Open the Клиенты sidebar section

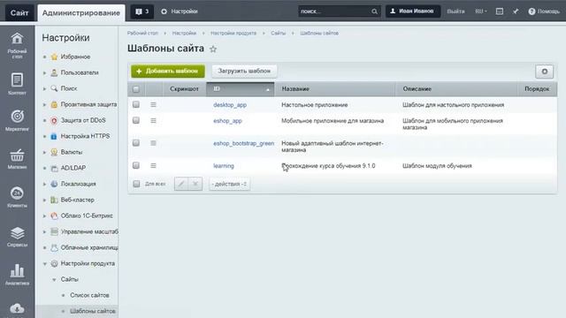click(17, 197)
